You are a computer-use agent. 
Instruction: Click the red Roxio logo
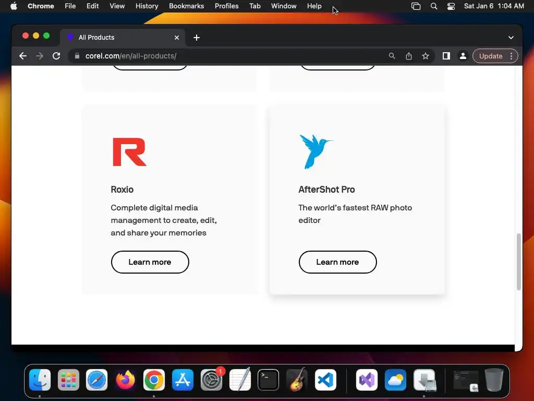click(x=129, y=152)
